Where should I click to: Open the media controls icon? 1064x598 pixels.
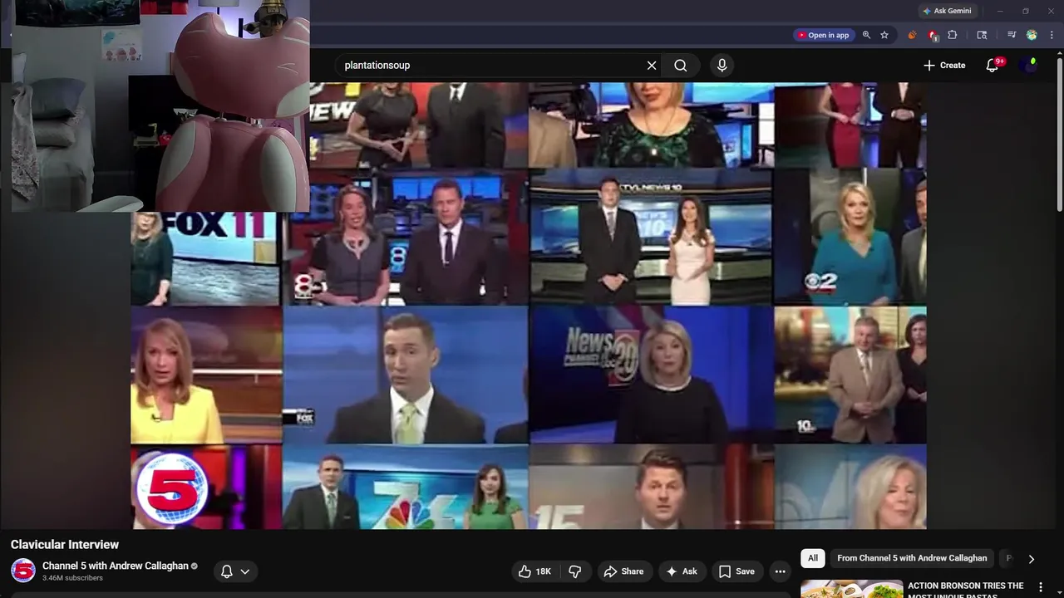[x=1012, y=35]
